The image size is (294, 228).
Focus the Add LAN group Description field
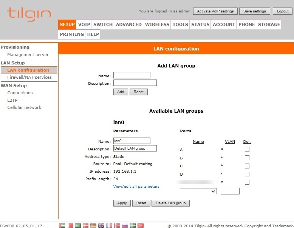pyautogui.click(x=135, y=83)
